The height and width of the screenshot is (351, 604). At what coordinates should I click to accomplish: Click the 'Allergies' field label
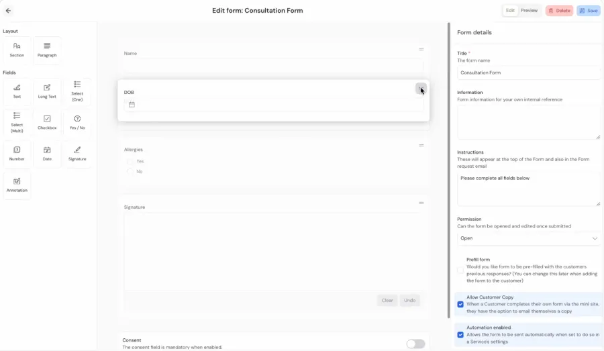pos(134,150)
